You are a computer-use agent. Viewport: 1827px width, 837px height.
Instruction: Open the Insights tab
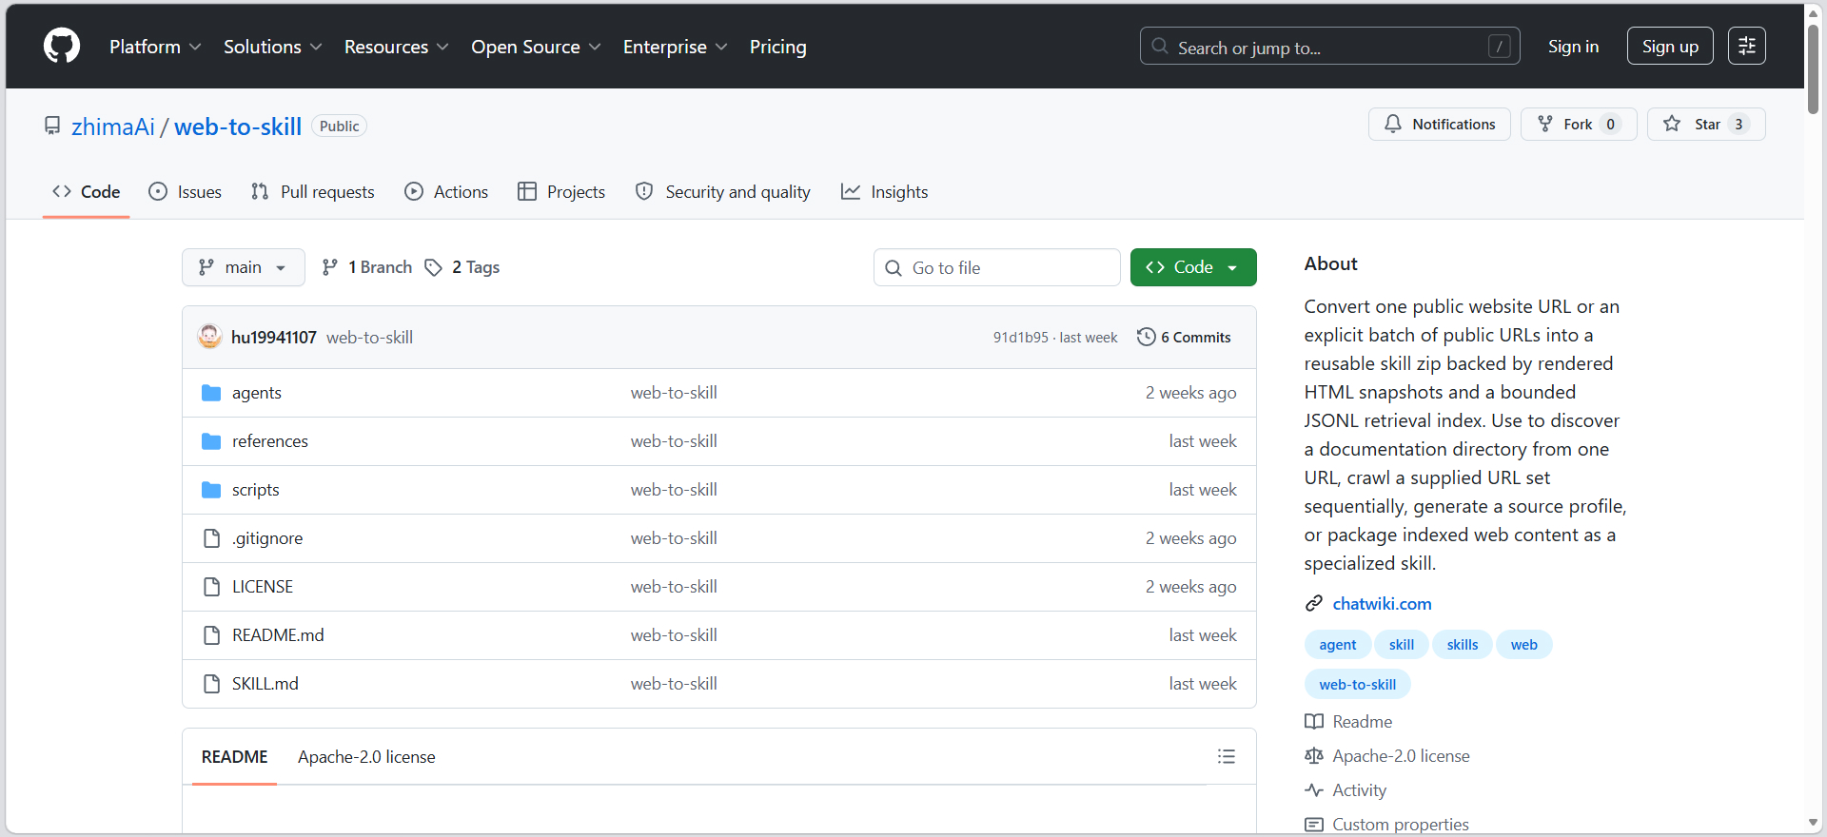pos(885,192)
